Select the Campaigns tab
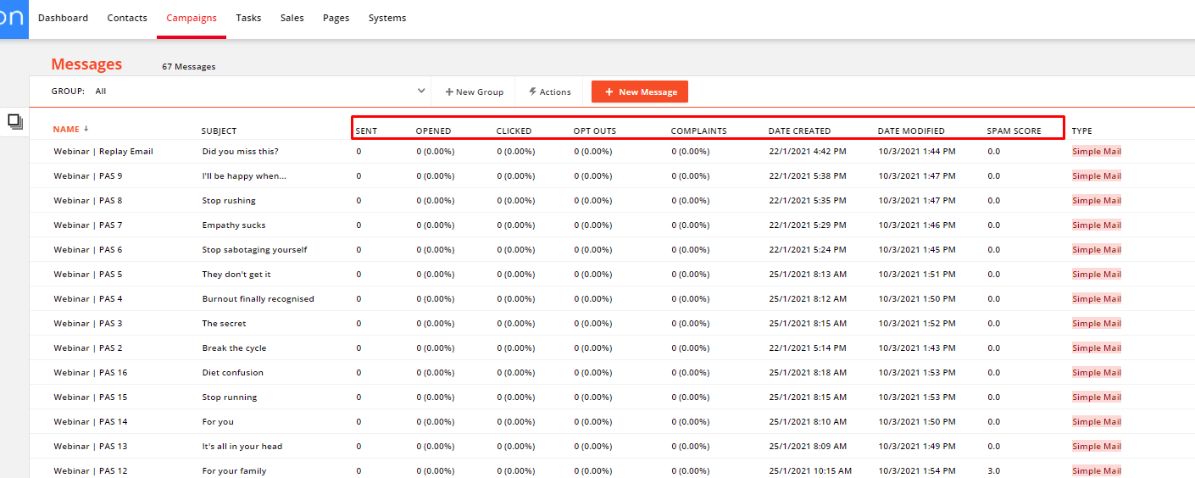 click(192, 18)
